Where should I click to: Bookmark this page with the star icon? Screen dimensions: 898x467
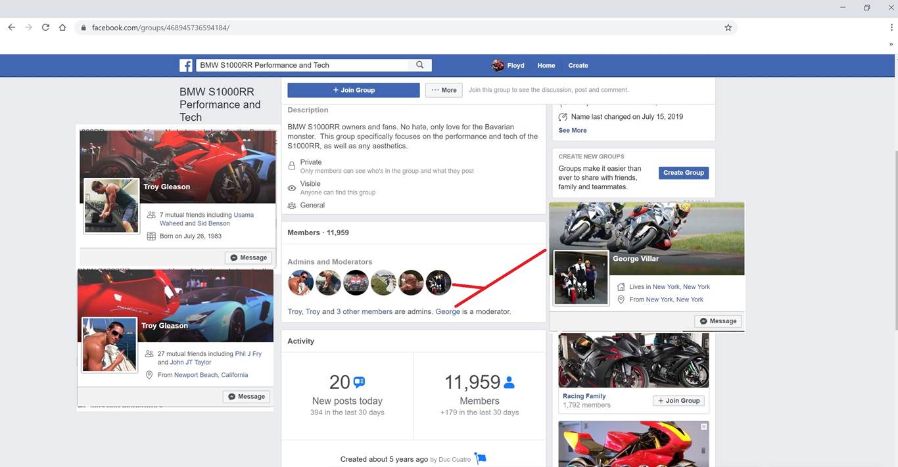click(728, 28)
